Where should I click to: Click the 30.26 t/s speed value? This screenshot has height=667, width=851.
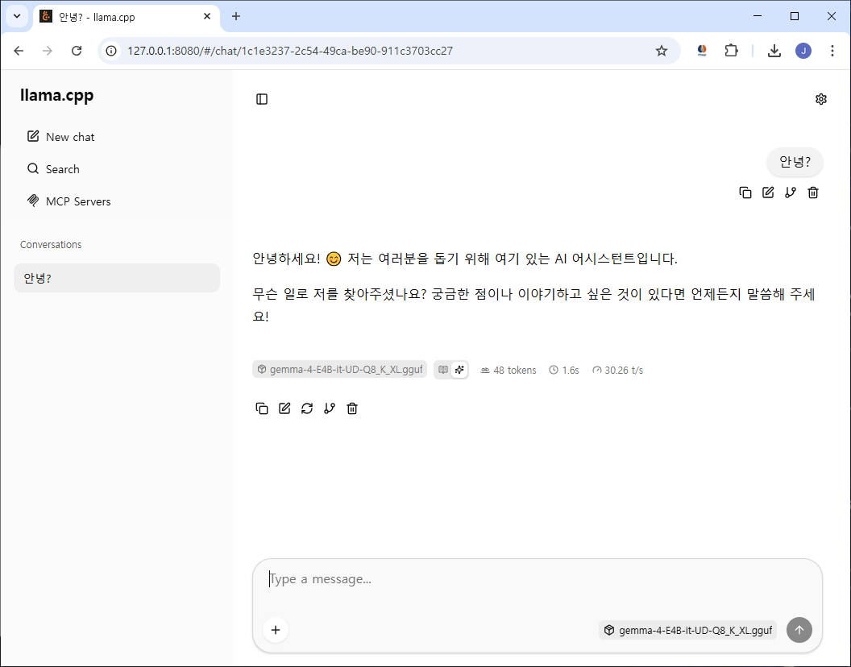(617, 370)
